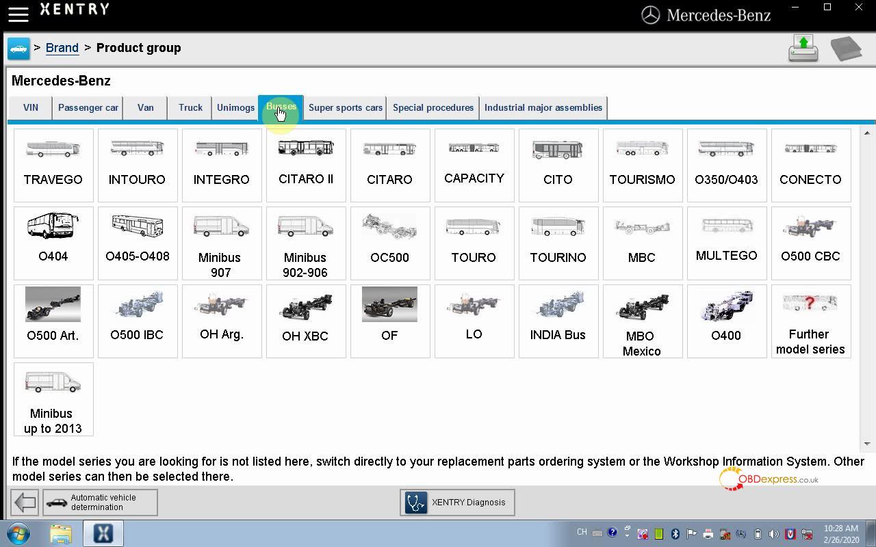Select Minibus 902-906
Viewport: 876px width, 547px height.
point(306,243)
